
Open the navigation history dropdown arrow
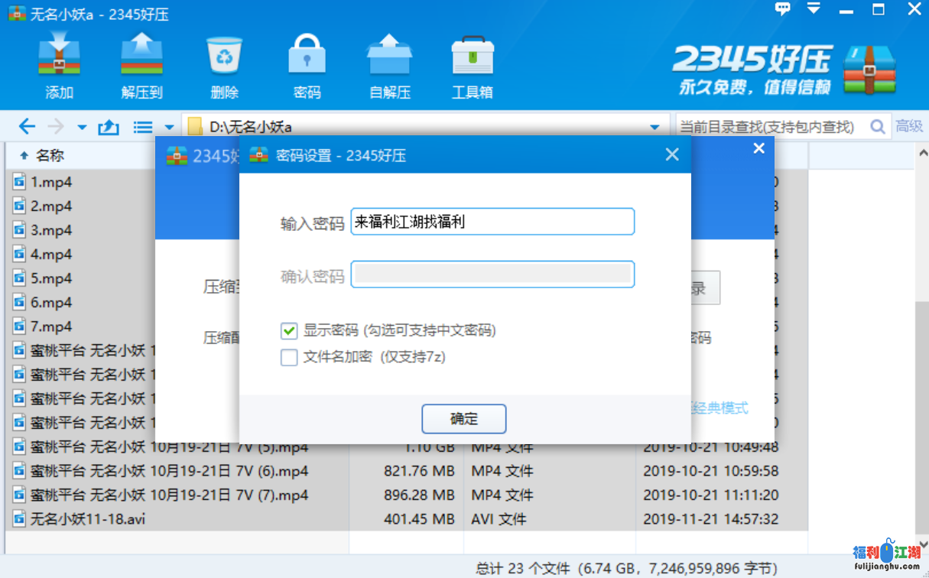82,127
